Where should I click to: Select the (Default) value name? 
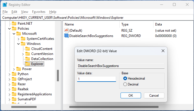click(76, 31)
